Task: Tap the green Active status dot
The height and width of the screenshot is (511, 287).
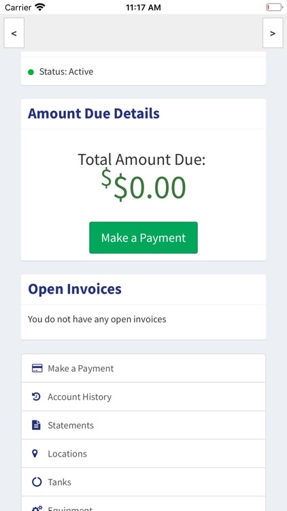Action: pyautogui.click(x=31, y=72)
